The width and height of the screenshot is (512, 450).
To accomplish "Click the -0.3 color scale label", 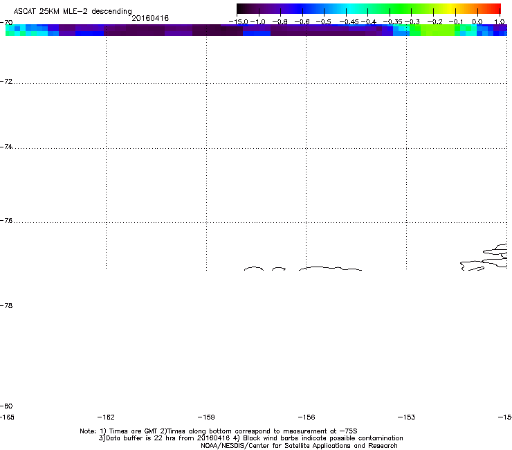I will coord(412,22).
